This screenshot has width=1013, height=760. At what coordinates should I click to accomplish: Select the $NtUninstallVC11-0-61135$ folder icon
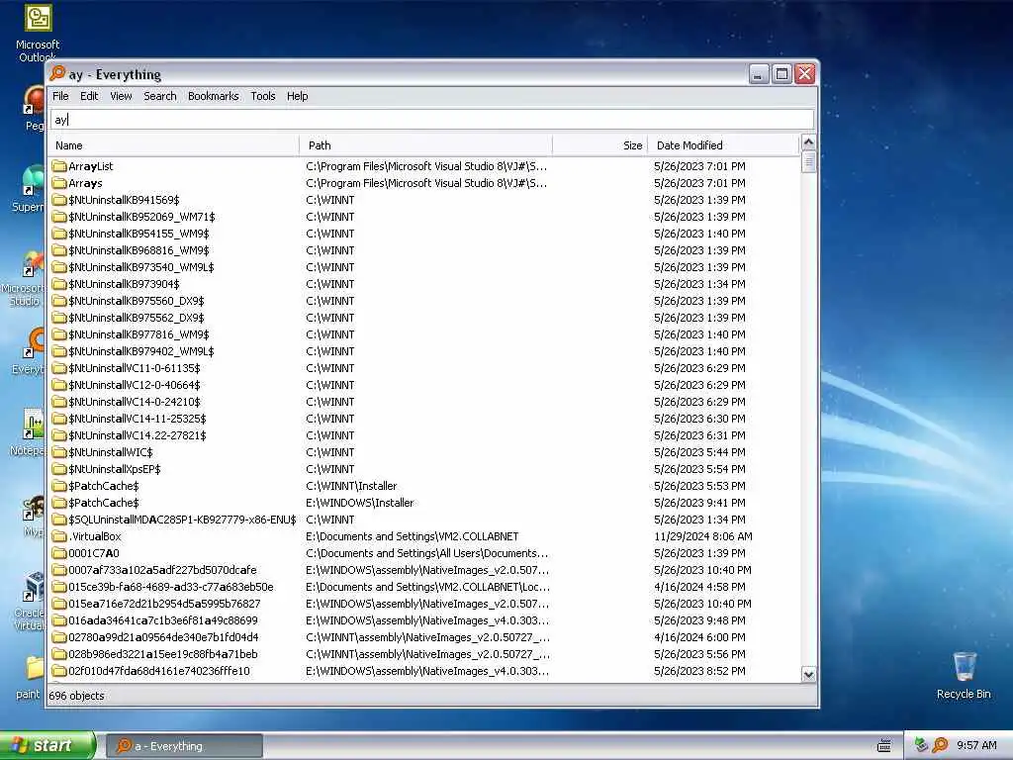tap(59, 368)
